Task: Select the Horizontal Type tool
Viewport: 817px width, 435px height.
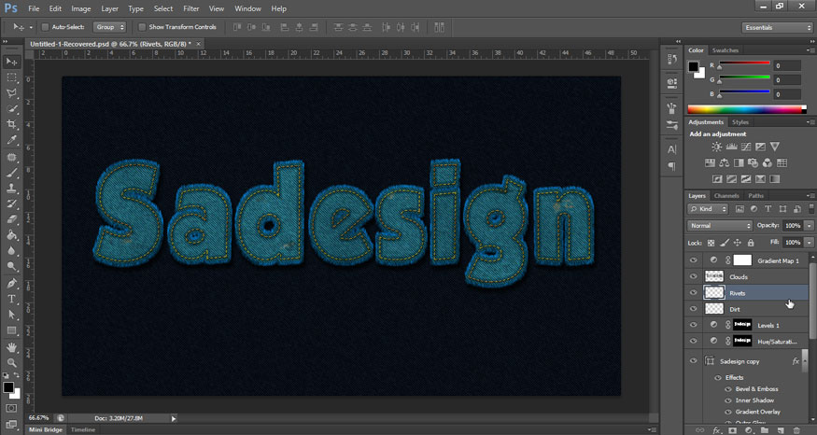Action: [x=11, y=300]
